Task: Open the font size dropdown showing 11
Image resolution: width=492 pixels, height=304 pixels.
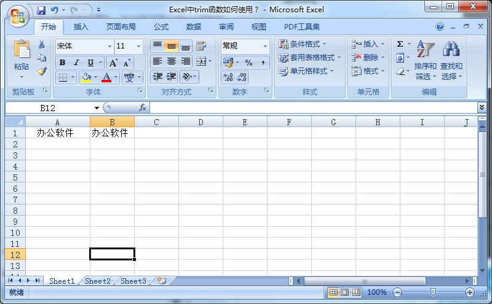Action: (x=138, y=47)
